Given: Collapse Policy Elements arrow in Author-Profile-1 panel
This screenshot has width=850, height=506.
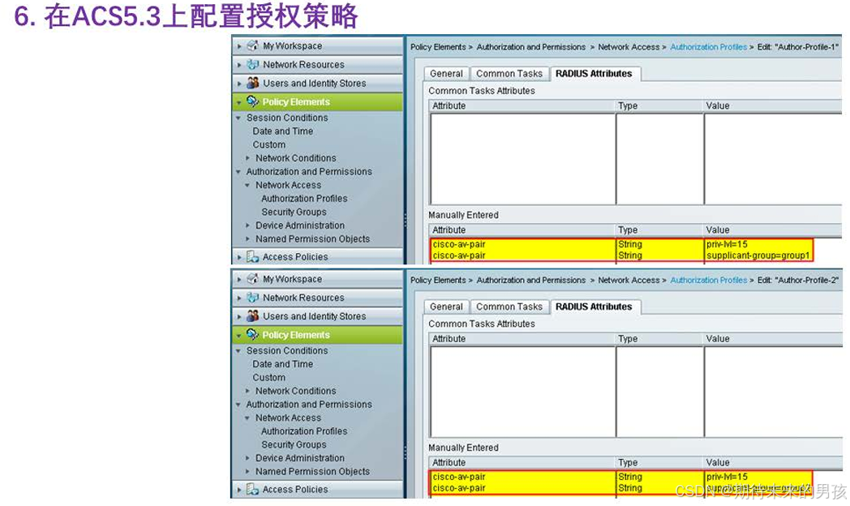Looking at the screenshot, I should point(239,102).
